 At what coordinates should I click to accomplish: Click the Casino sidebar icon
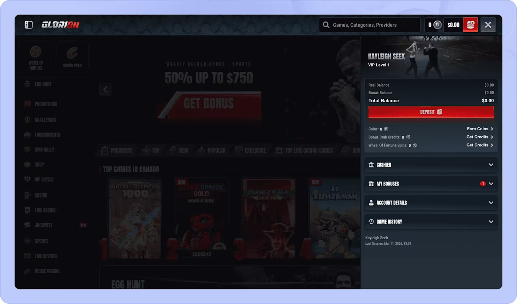[27, 195]
